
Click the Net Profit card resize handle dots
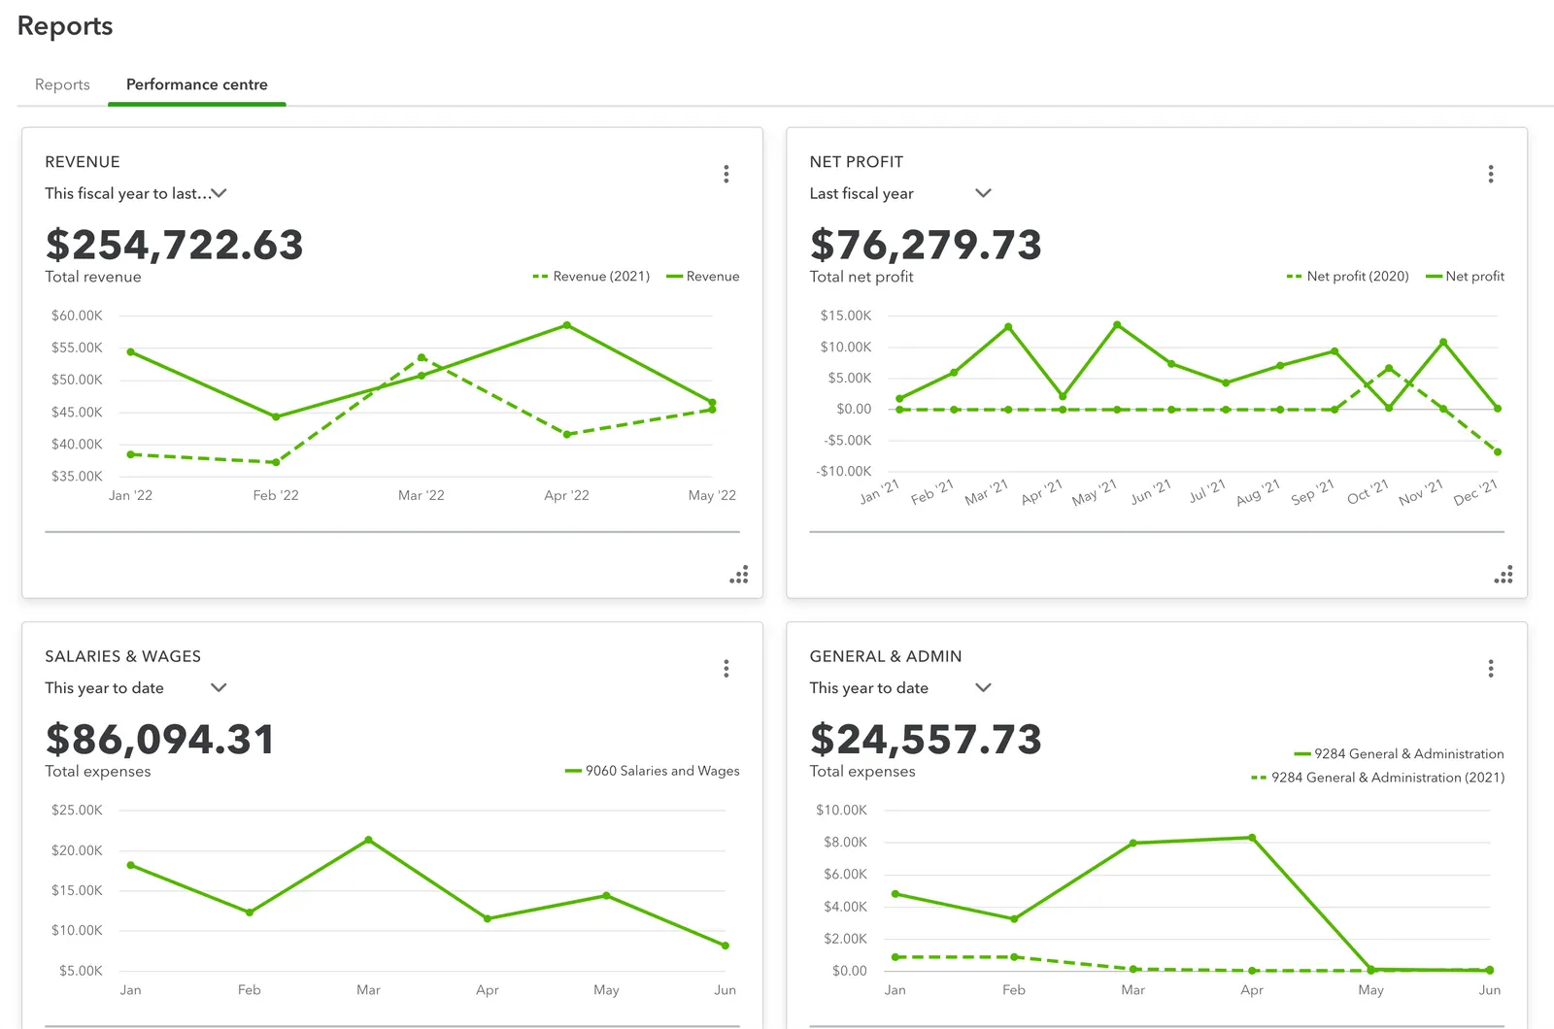coord(1503,575)
